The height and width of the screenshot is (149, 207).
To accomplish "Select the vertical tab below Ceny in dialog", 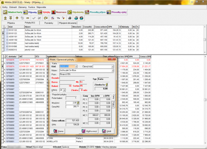I will [113, 104].
